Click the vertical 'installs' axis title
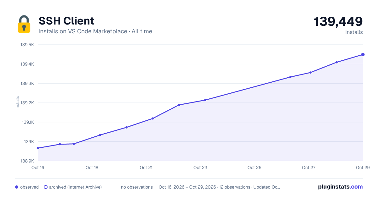The image size is (378, 198). pyautogui.click(x=18, y=103)
